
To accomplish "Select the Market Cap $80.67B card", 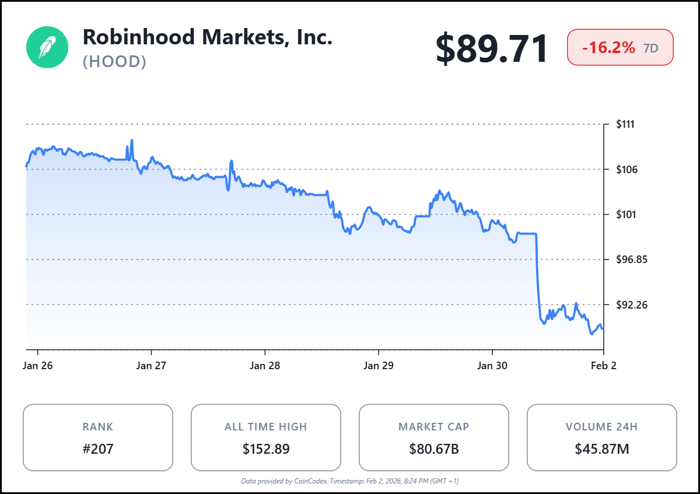I will pos(433,437).
